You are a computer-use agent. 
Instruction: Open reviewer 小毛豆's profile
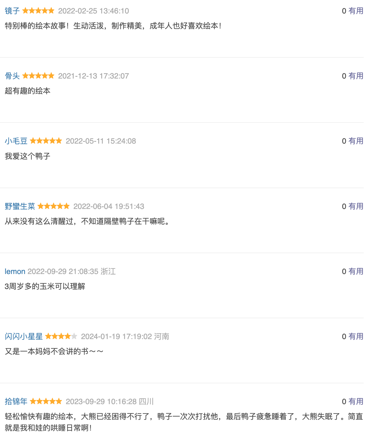pyautogui.click(x=16, y=141)
